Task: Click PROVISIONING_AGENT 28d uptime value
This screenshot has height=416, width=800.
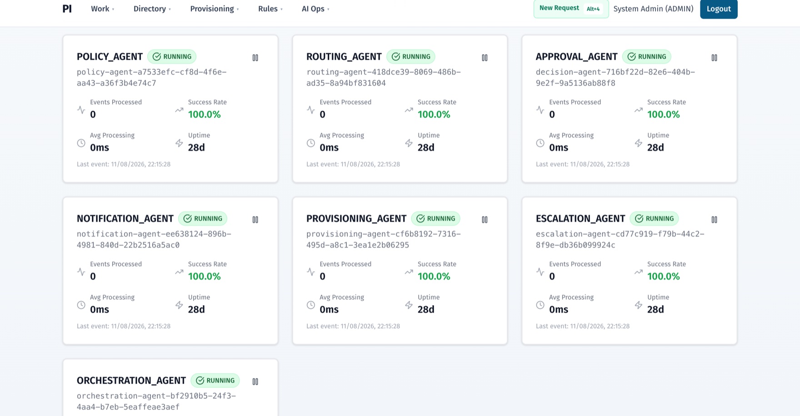Action: (x=426, y=309)
